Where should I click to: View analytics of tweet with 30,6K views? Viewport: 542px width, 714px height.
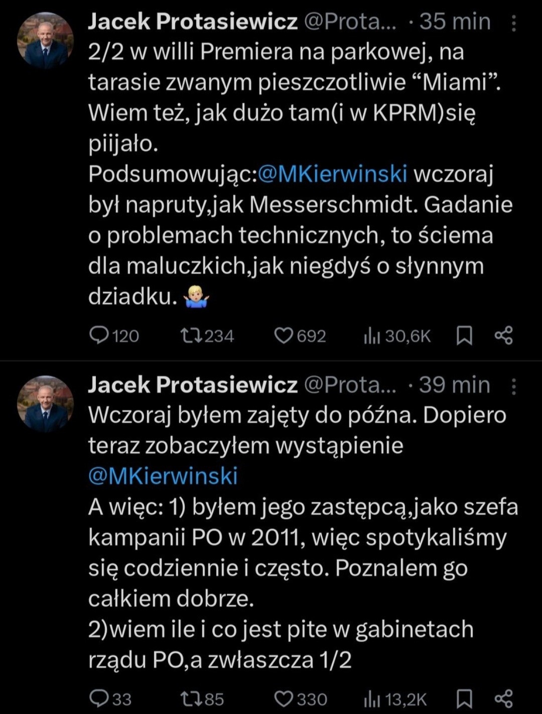coord(372,336)
